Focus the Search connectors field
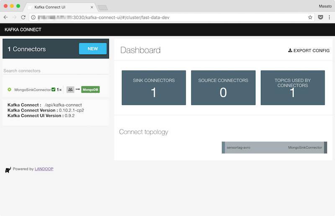The image size is (335, 216). pos(55,71)
